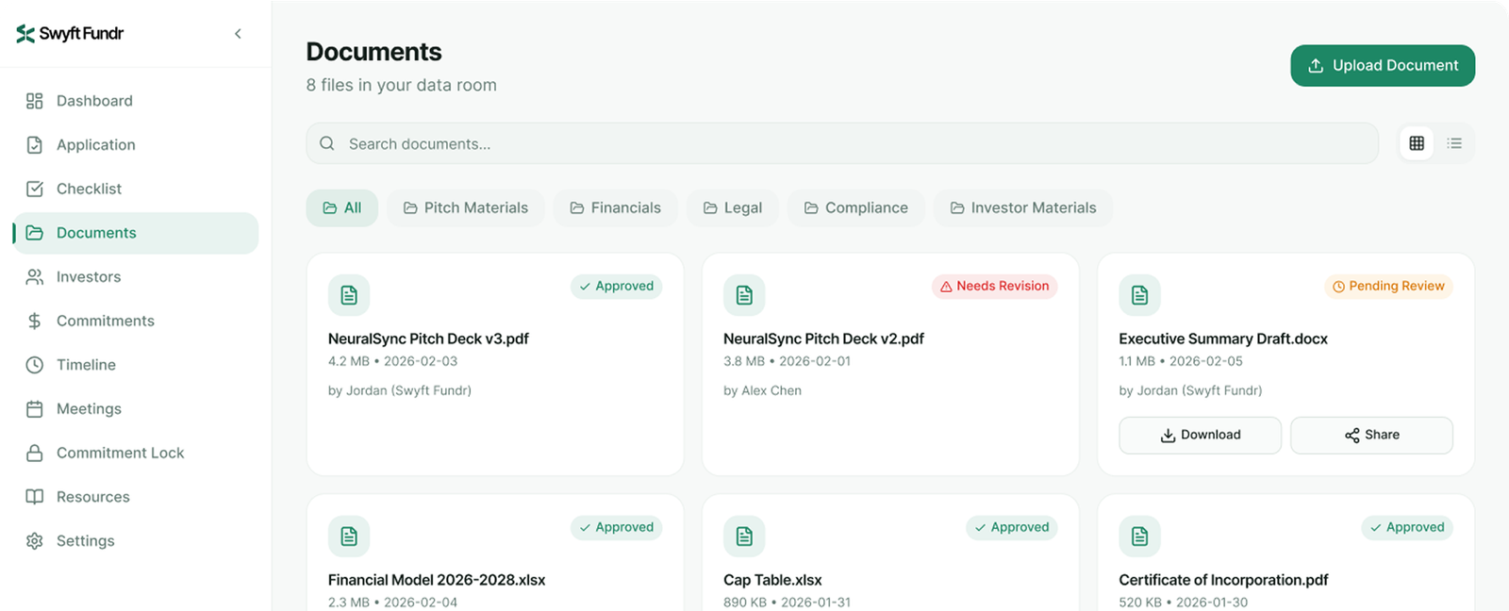1509x611 pixels.
Task: Focus the Search documents field
Action: [x=841, y=143]
